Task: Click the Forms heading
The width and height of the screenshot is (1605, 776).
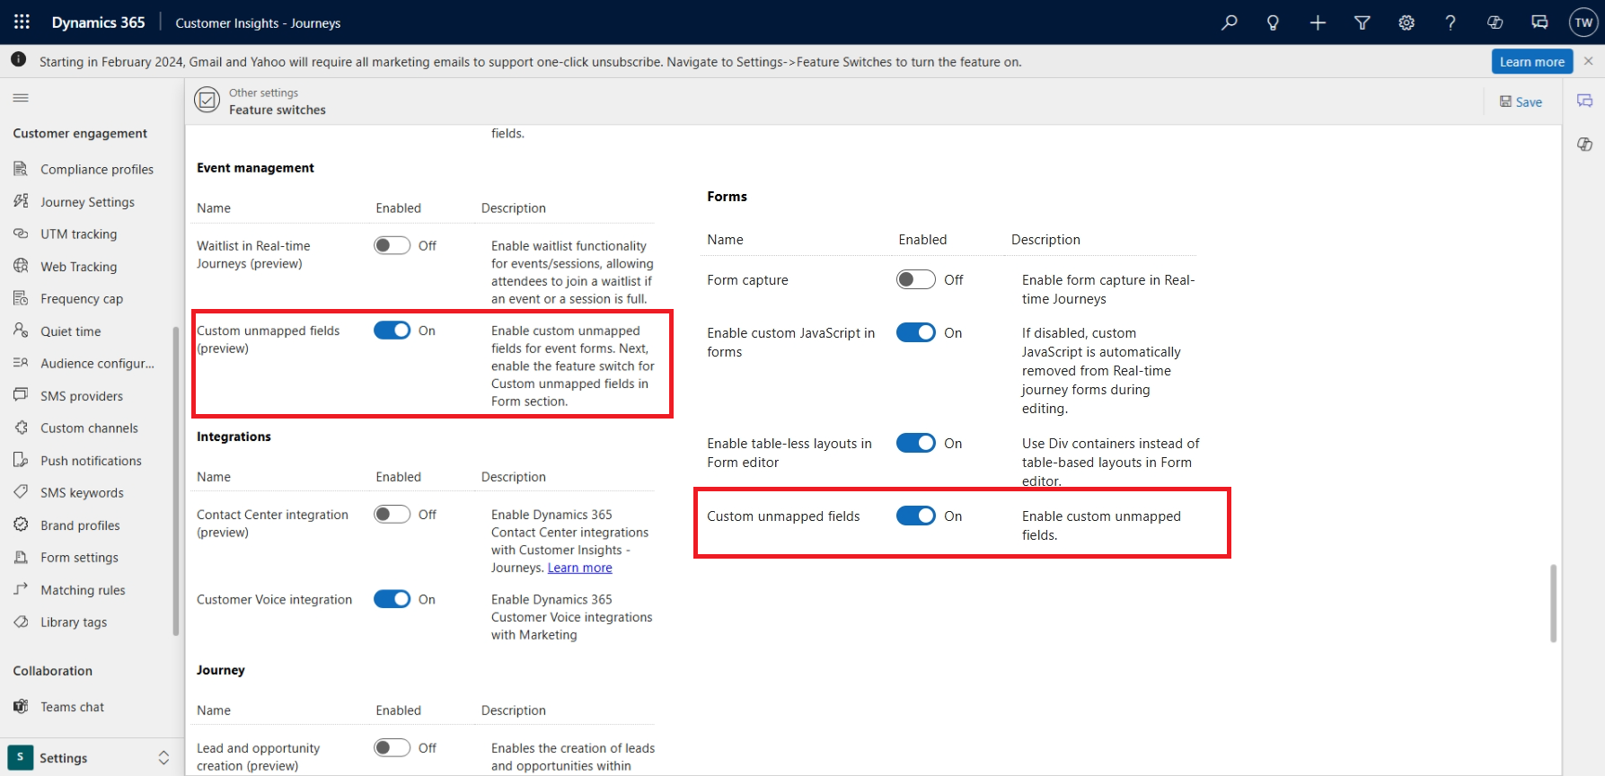Action: (727, 197)
